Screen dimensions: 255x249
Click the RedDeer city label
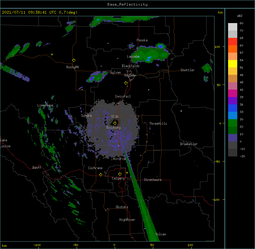point(130,75)
